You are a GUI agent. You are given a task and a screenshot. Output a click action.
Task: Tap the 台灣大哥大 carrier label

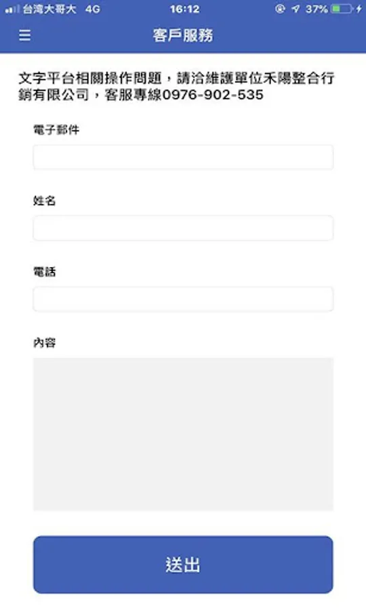pos(49,9)
